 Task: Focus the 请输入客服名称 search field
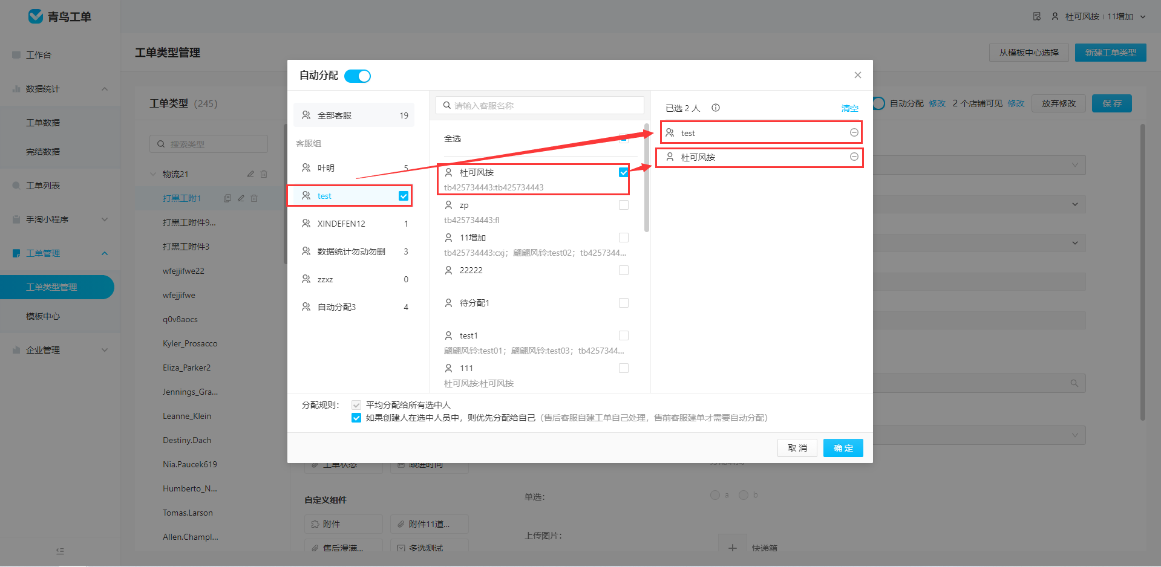pyautogui.click(x=540, y=105)
